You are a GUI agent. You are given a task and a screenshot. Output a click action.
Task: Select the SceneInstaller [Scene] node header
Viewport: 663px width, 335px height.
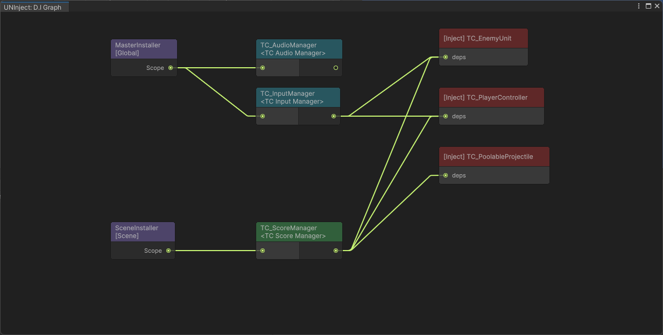(x=143, y=232)
